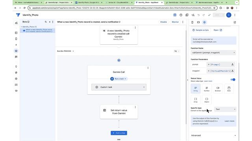Switch to Identify Photo Google AI tab
Screen dimensions: 252x141
(89, 3)
